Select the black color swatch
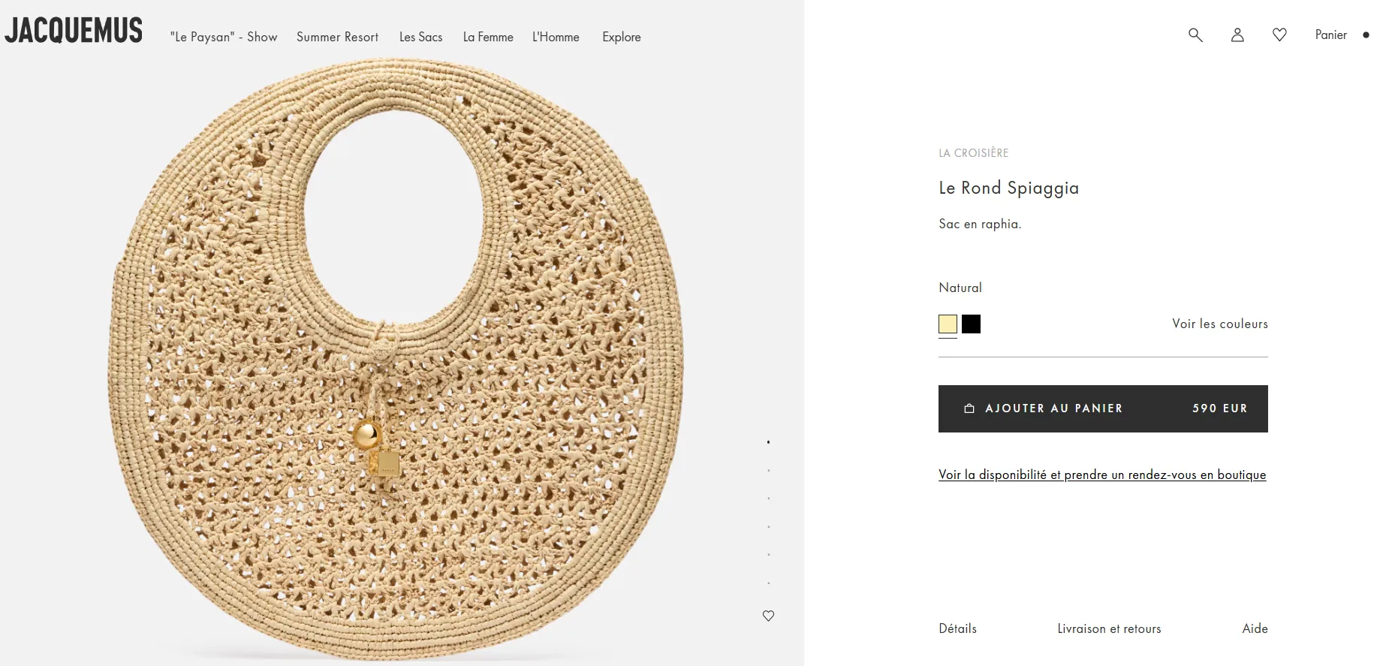The height and width of the screenshot is (666, 1389). point(971,324)
